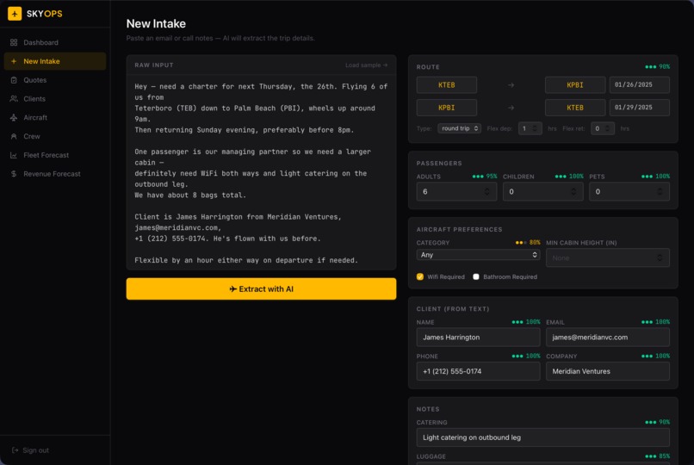
Task: Open the Dashboard page
Action: coord(55,42)
